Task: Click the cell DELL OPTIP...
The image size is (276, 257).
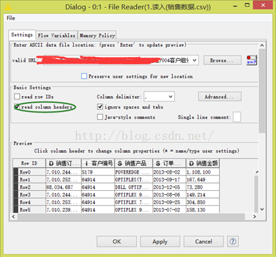Action: [133, 187]
